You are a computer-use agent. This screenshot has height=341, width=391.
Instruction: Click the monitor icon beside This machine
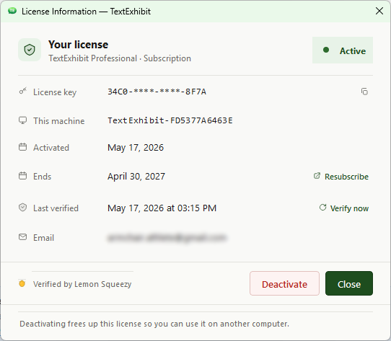22,120
